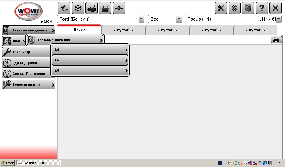Open the air conditioning snowflake icon
This screenshot has width=285, height=167.
coord(78,8)
